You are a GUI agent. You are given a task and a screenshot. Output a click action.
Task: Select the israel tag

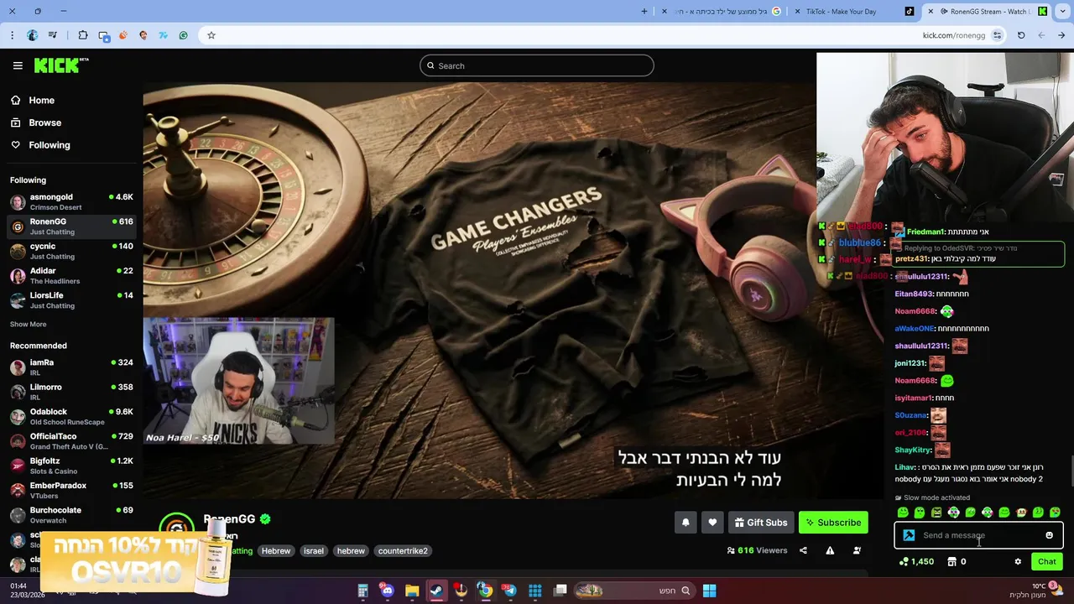coord(314,551)
